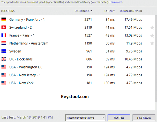Star the Netherlands - Amsterdam location
Viewport: 157px width, 122px height.
[x=152, y=43]
